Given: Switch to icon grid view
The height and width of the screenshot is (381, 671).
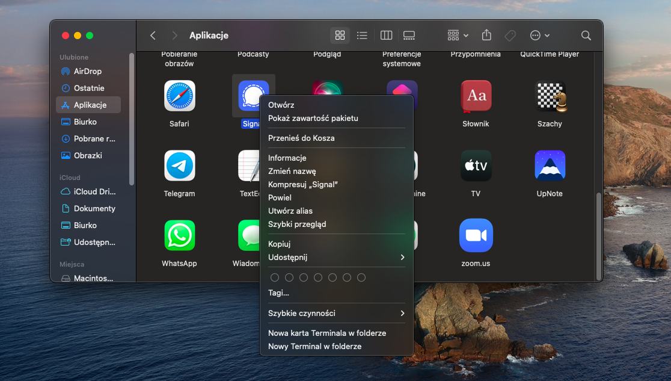Looking at the screenshot, I should pyautogui.click(x=340, y=36).
